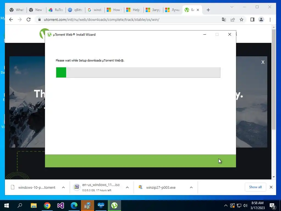Click blue heart-monitor app in taskbar

[x=101, y=206]
